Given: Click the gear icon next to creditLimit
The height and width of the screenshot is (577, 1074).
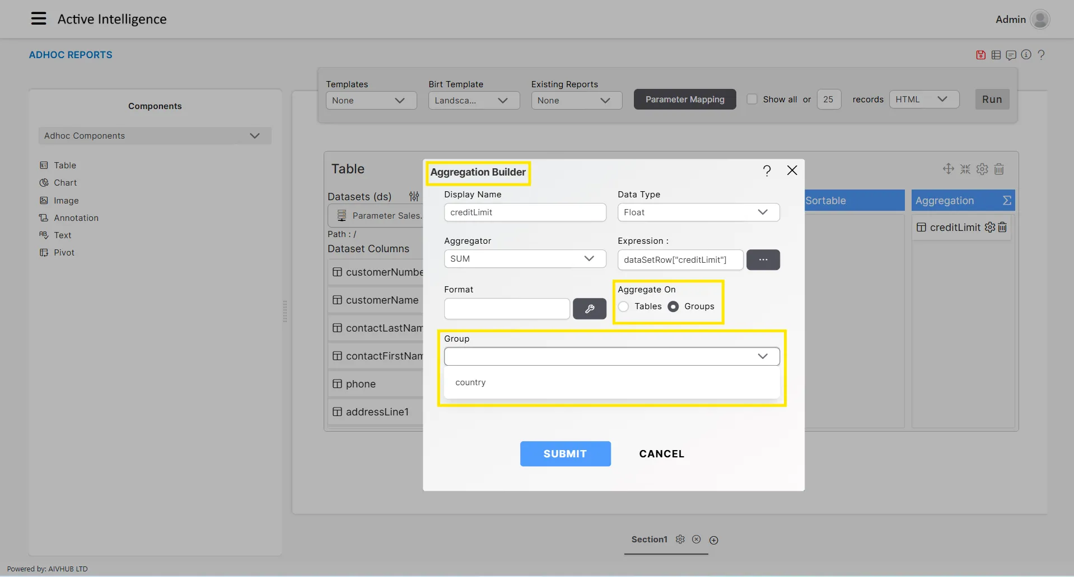Looking at the screenshot, I should tap(989, 227).
